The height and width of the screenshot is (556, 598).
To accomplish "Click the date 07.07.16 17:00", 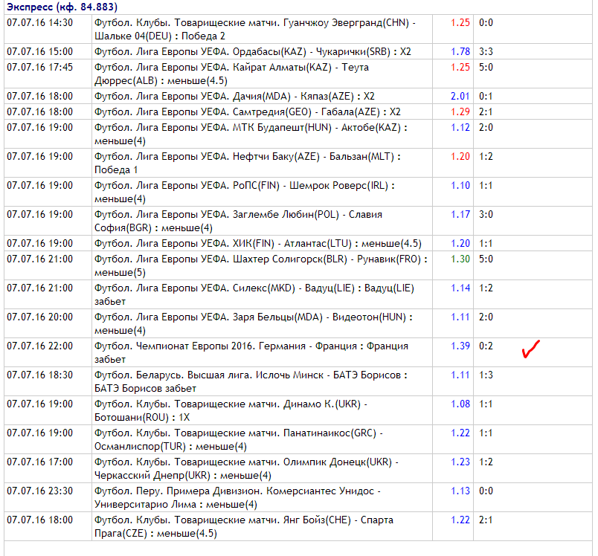I will click(39, 462).
